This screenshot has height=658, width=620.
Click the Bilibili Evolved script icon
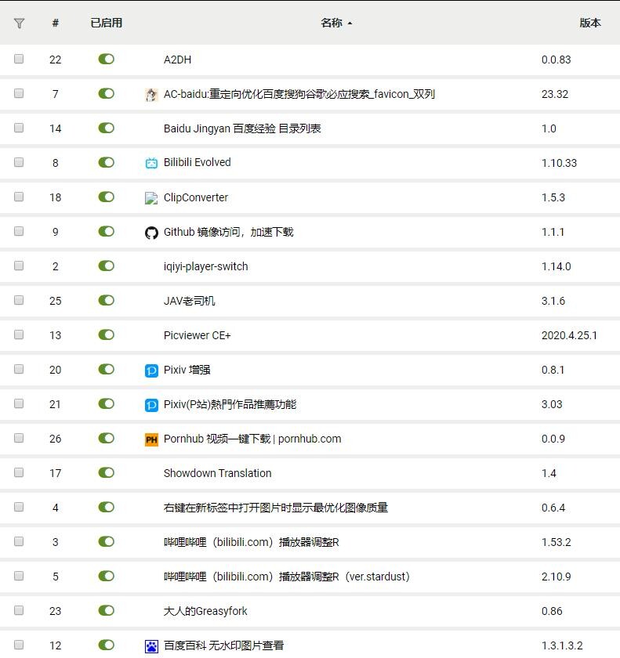(151, 163)
